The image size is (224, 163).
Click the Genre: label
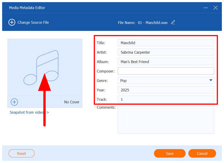pyautogui.click(x=102, y=81)
